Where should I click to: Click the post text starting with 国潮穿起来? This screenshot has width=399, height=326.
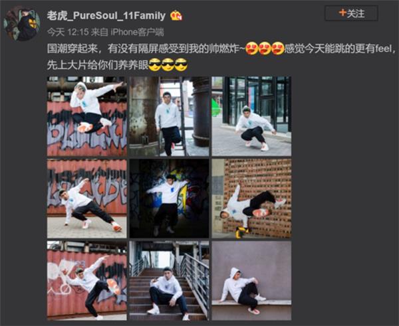[x=221, y=56]
